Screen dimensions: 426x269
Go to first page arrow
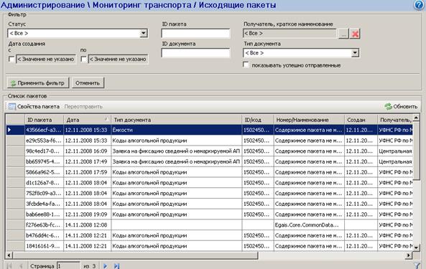[x=9, y=266]
